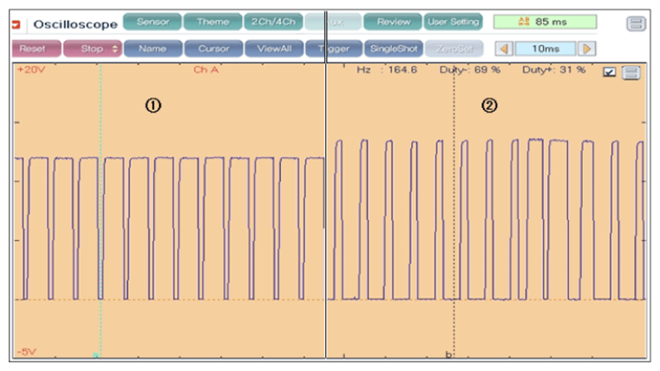Screen dimensions: 660x371
Task: Open the Theme options
Action: coord(212,22)
